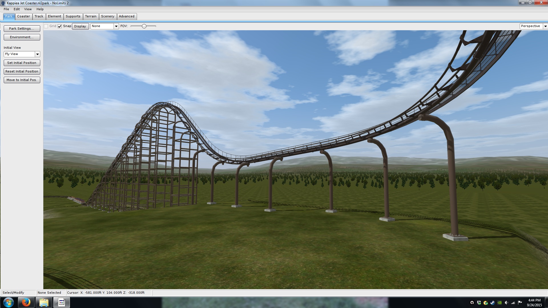The width and height of the screenshot is (548, 308).
Task: Open the Edit menu
Action: coord(17,9)
